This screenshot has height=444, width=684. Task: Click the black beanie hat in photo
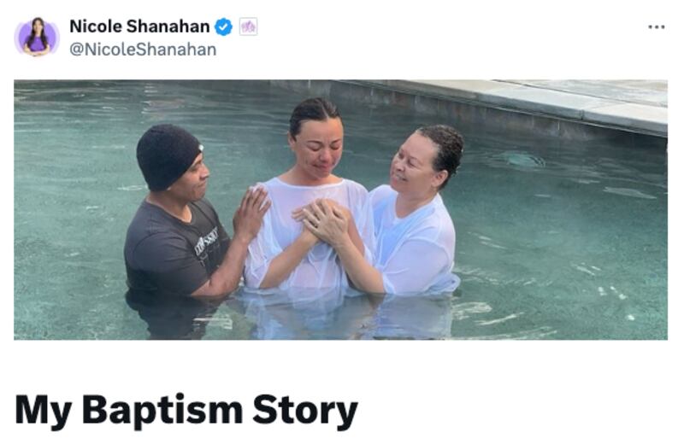coord(168,155)
